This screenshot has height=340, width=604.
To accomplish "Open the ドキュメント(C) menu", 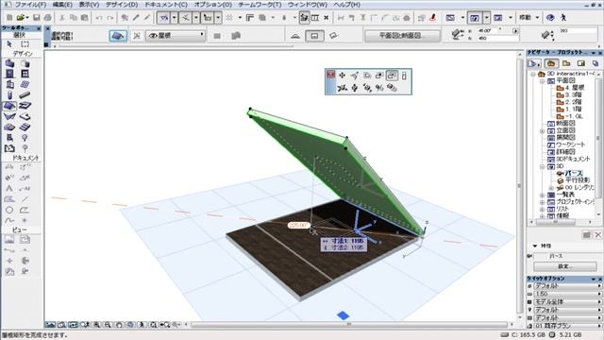I will coord(166,5).
